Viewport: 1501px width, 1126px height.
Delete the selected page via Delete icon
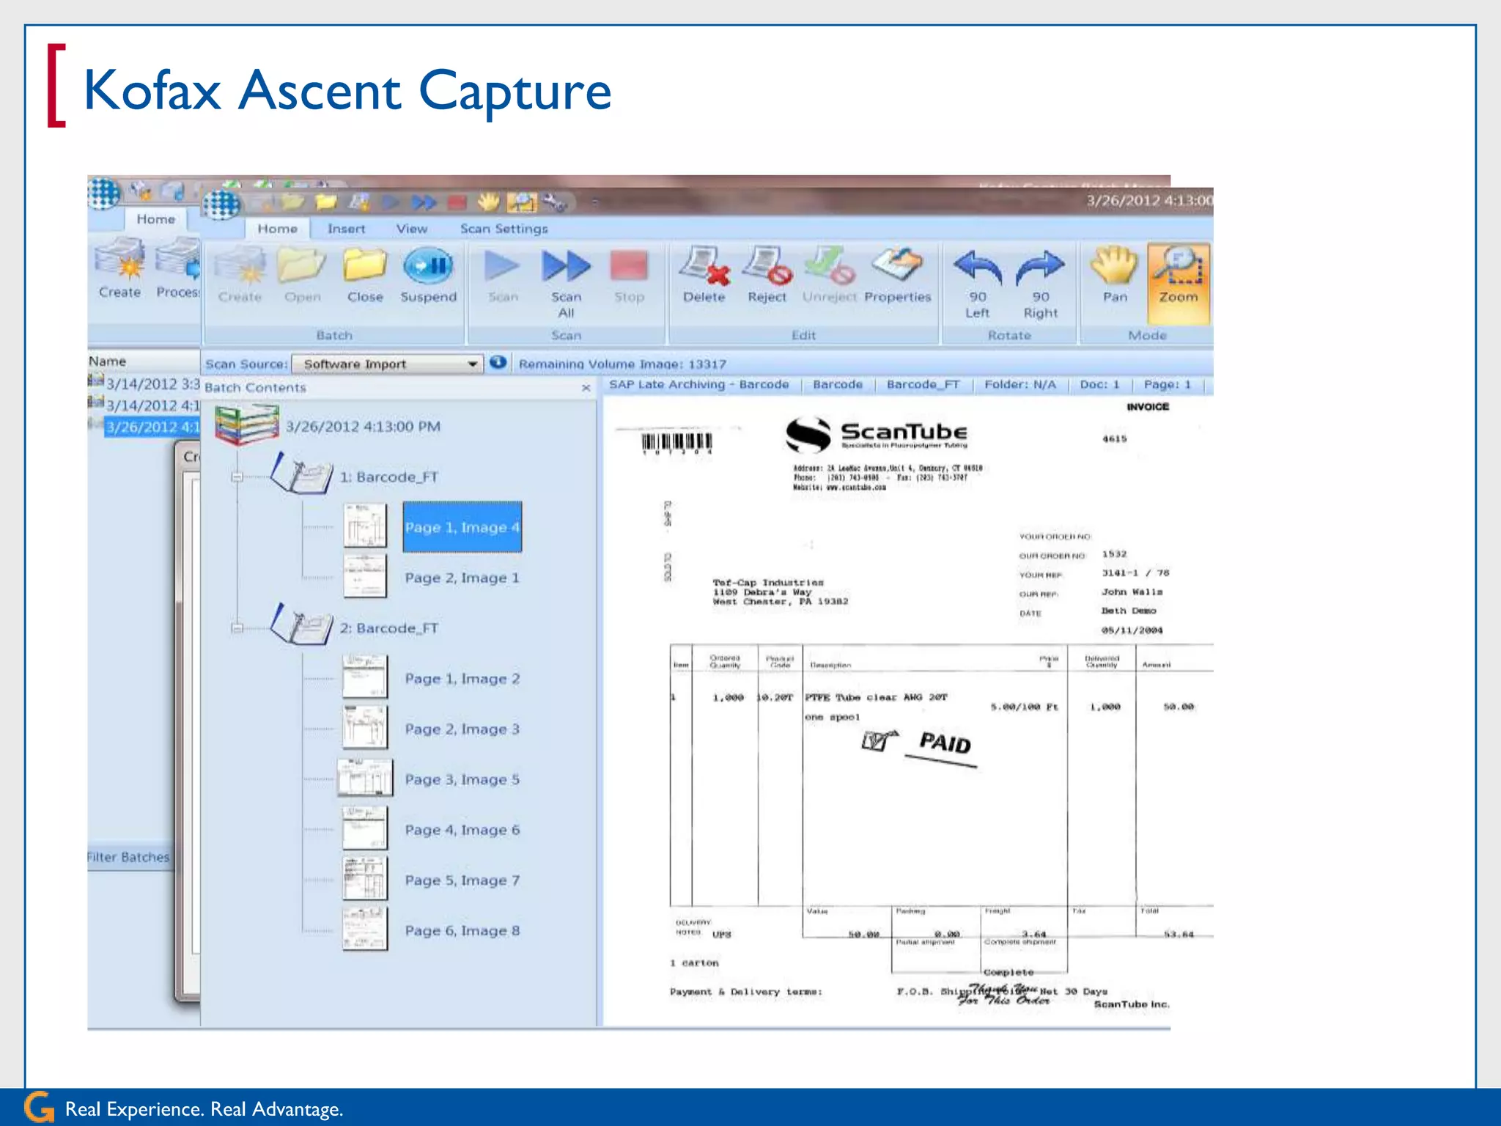tap(704, 276)
